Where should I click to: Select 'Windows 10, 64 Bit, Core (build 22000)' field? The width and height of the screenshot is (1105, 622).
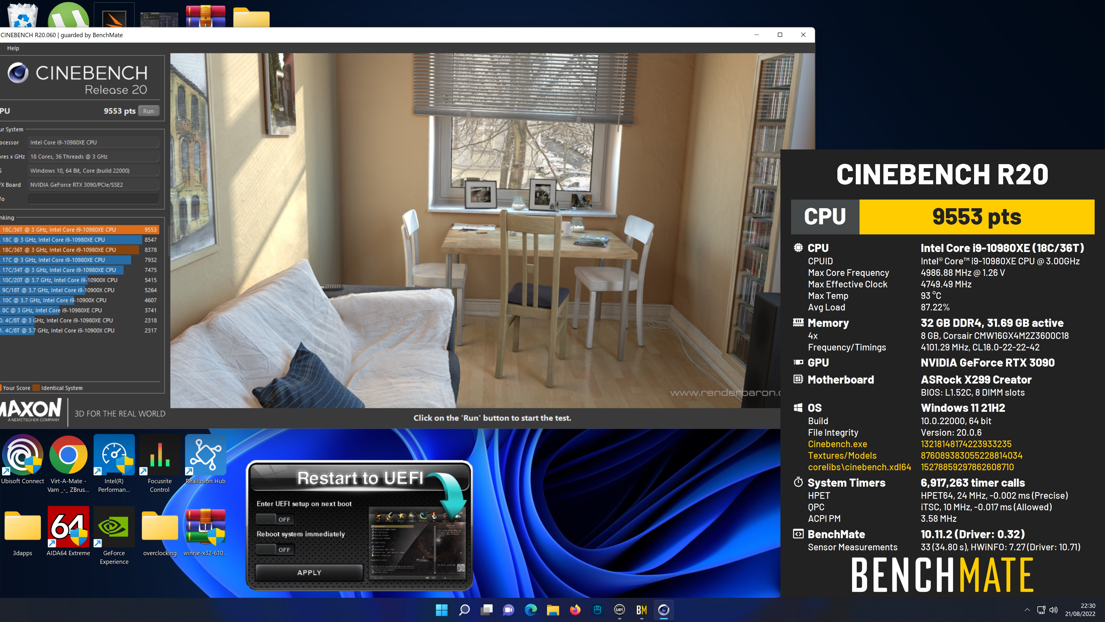point(94,170)
